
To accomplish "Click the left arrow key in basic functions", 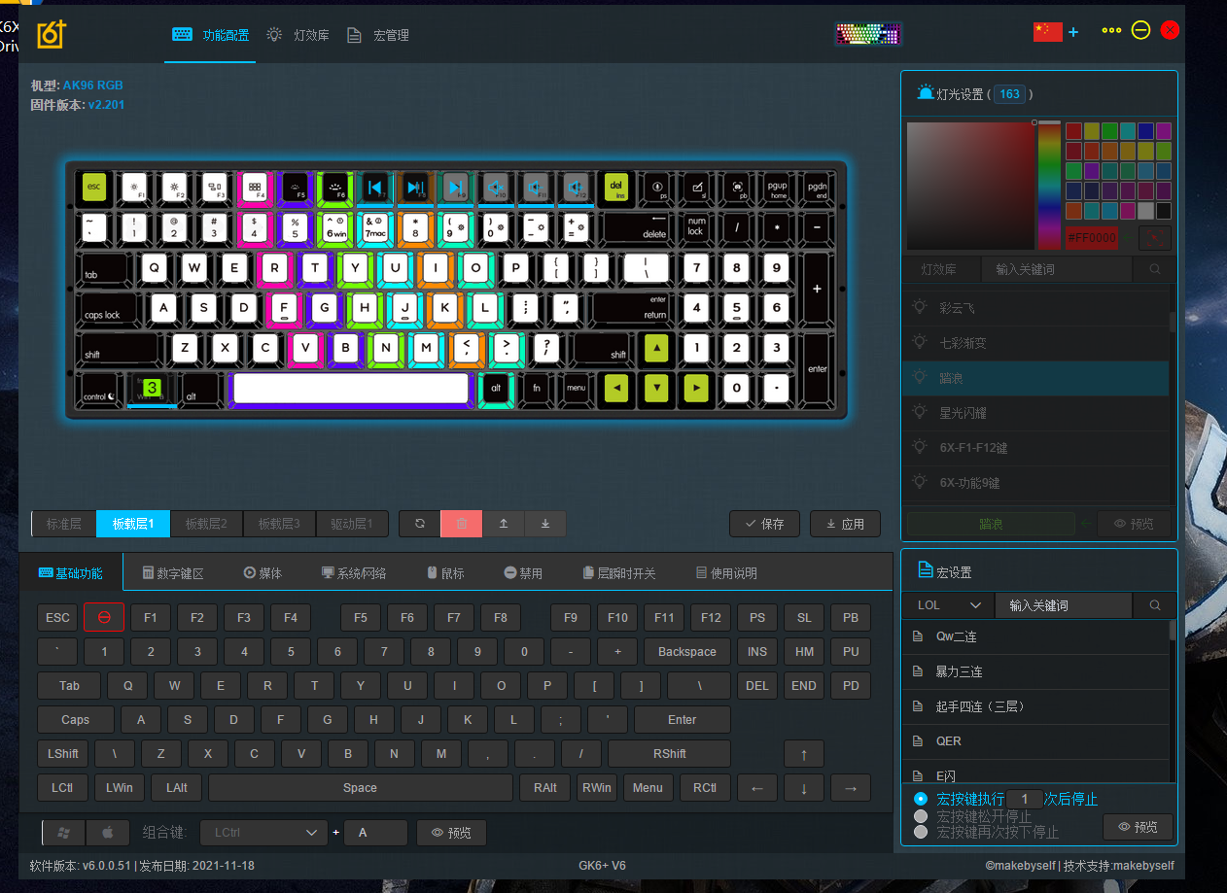I will point(757,788).
